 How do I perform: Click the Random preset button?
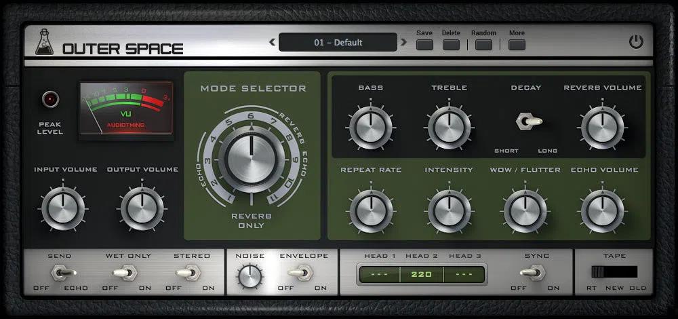point(483,45)
